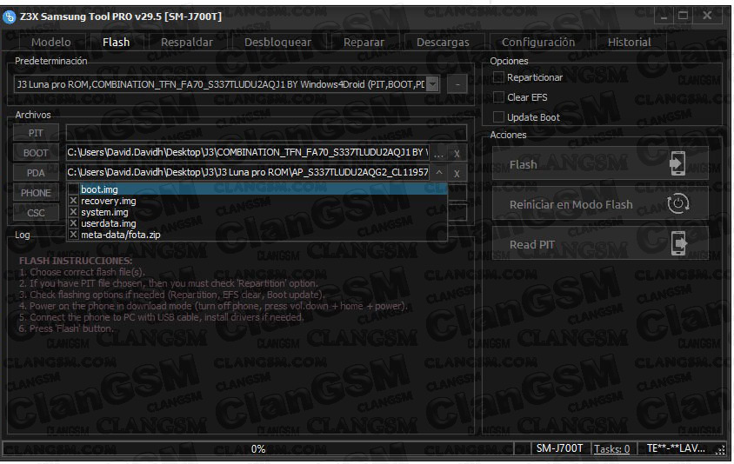Clear the PDA file path with x

[457, 174]
